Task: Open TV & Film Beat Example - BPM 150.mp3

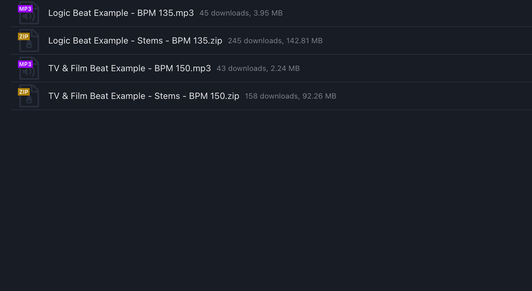Action: tap(129, 68)
